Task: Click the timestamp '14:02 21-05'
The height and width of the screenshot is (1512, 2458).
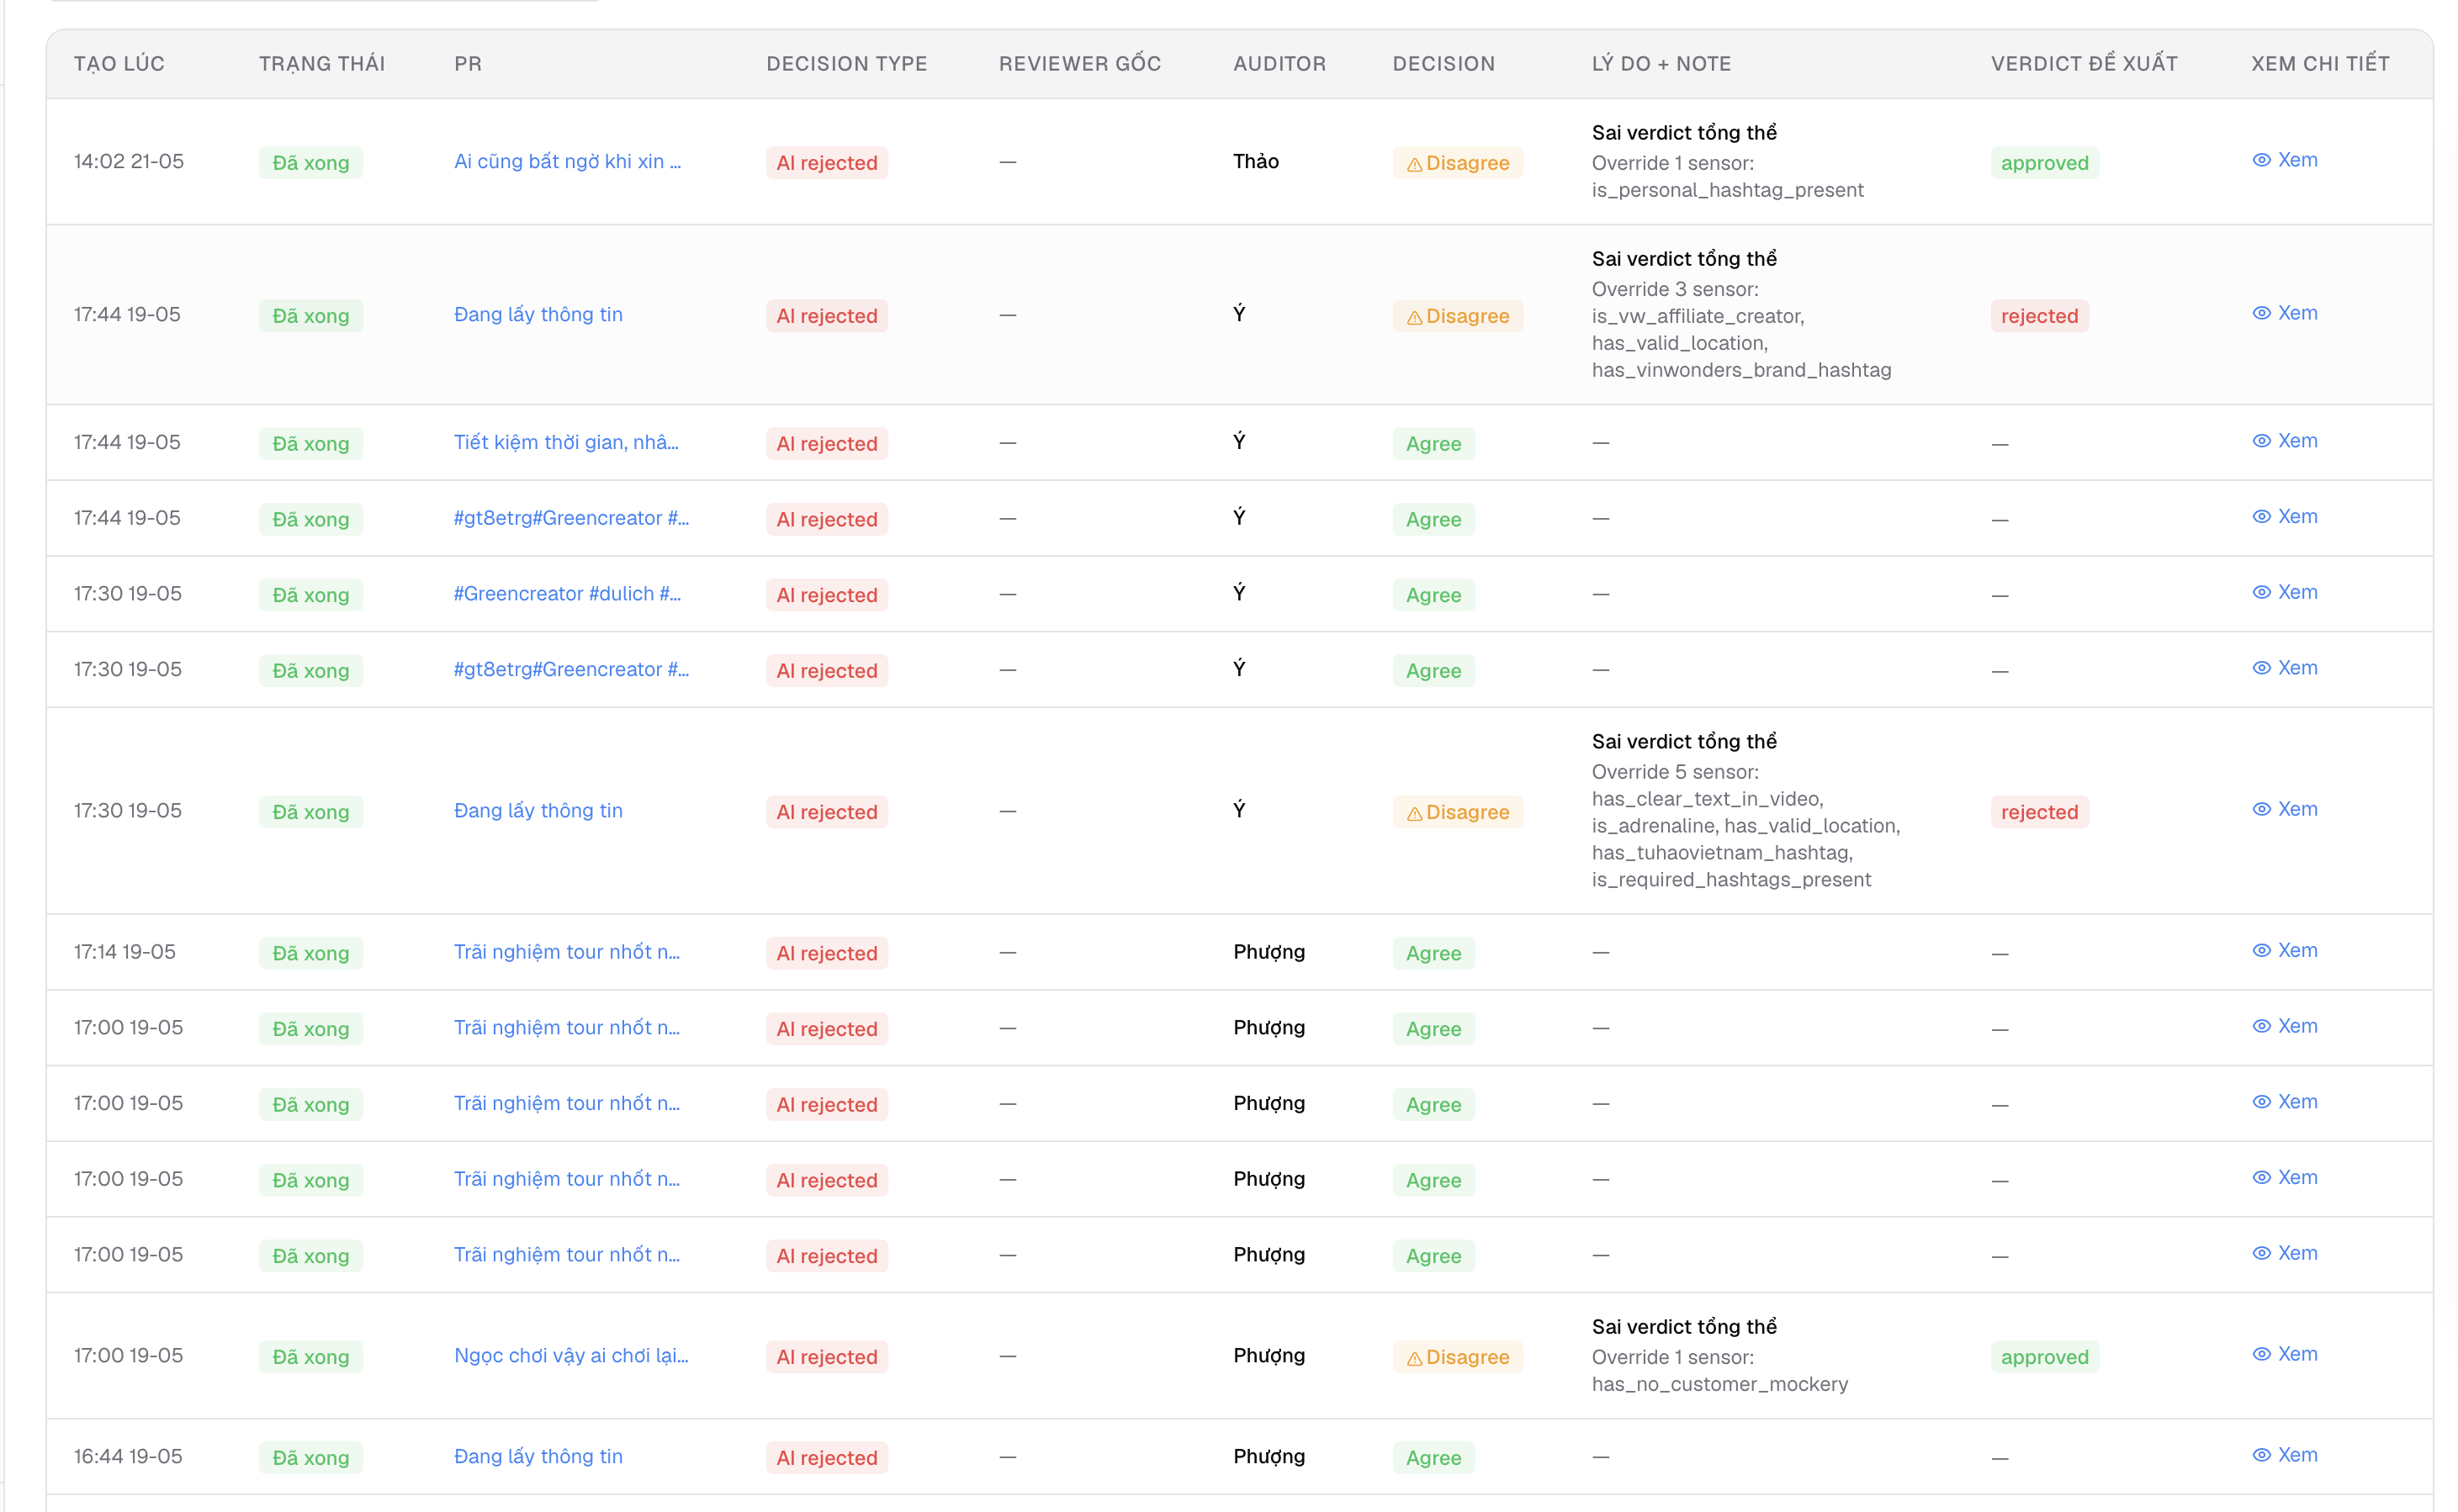Action: [x=129, y=161]
